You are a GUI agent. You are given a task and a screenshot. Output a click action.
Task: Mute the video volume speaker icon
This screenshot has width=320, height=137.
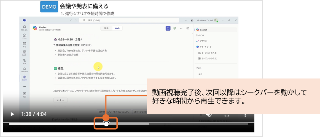tap(209, 114)
